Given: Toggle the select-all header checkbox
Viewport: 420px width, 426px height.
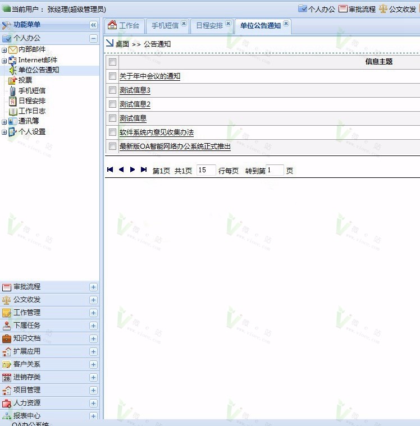Looking at the screenshot, I should tap(112, 62).
